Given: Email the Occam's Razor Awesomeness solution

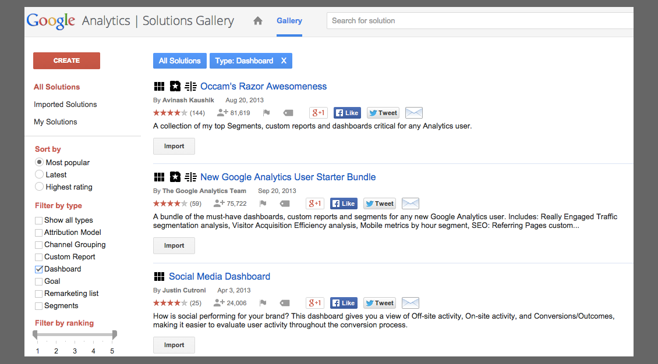Looking at the screenshot, I should pyautogui.click(x=414, y=113).
